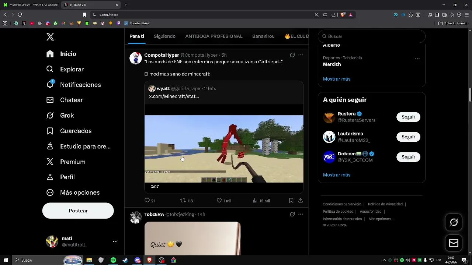The image size is (472, 265).
Task: Open Notificaciones from the sidebar
Action: pos(73,85)
